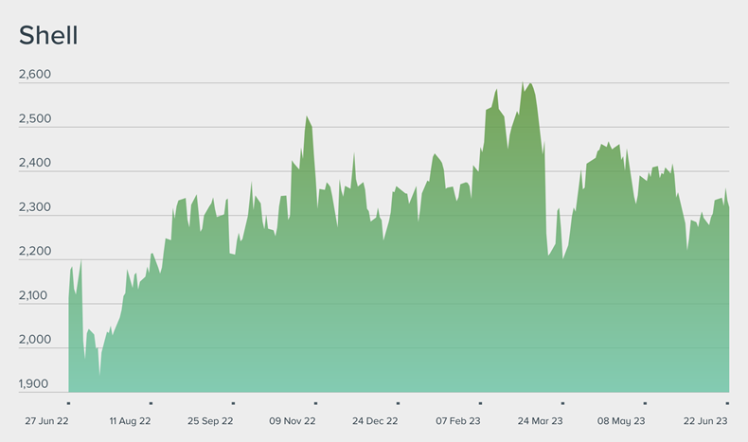The image size is (748, 442).
Task: Click the 2,400 y-axis value
Action: pyautogui.click(x=35, y=164)
